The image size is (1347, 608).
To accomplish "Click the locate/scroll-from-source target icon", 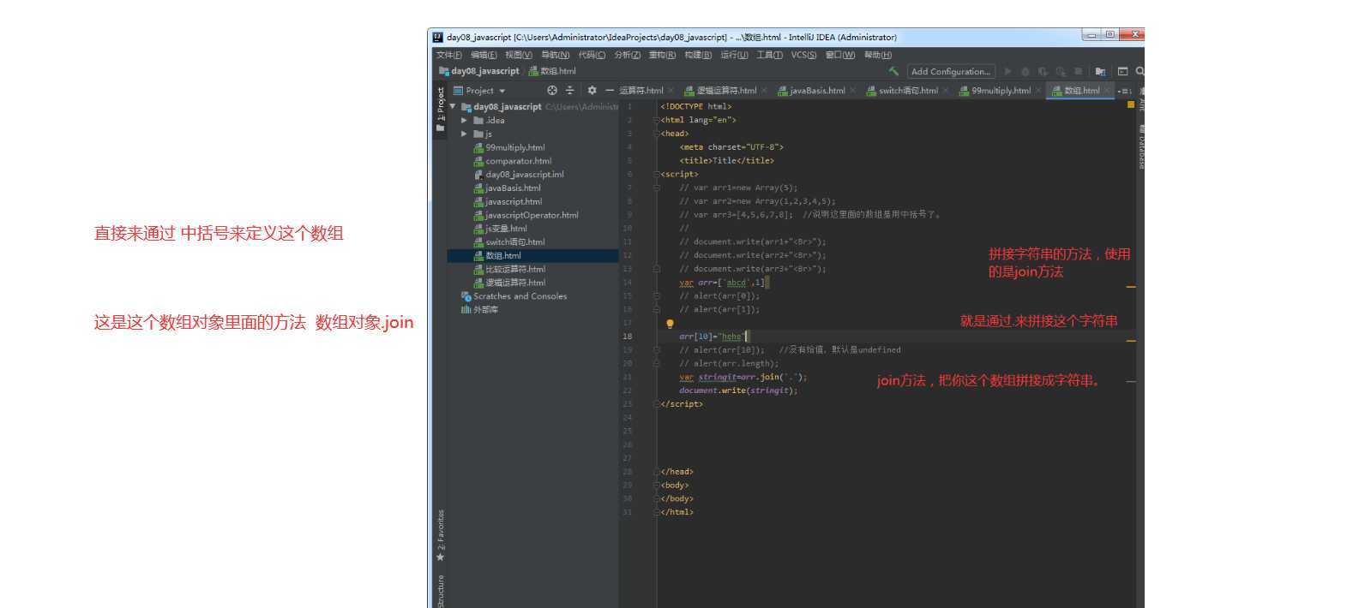I will click(552, 90).
